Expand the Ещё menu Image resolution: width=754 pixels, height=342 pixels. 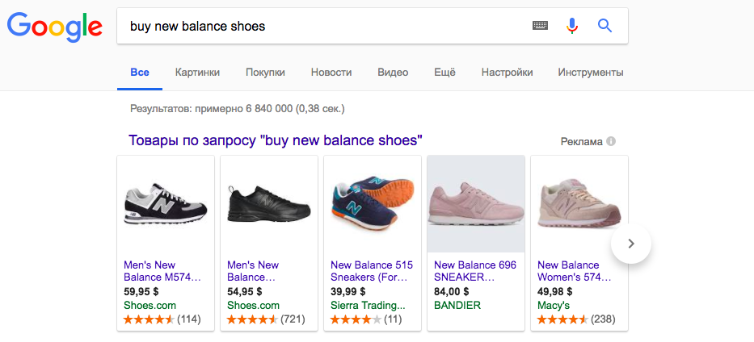coord(444,73)
